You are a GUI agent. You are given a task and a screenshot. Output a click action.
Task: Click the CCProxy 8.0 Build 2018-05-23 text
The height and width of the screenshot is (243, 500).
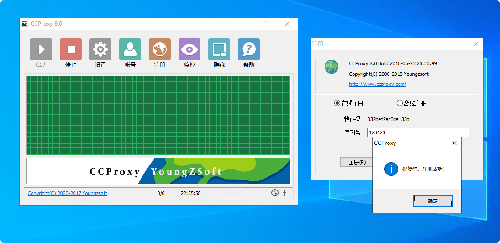point(393,63)
